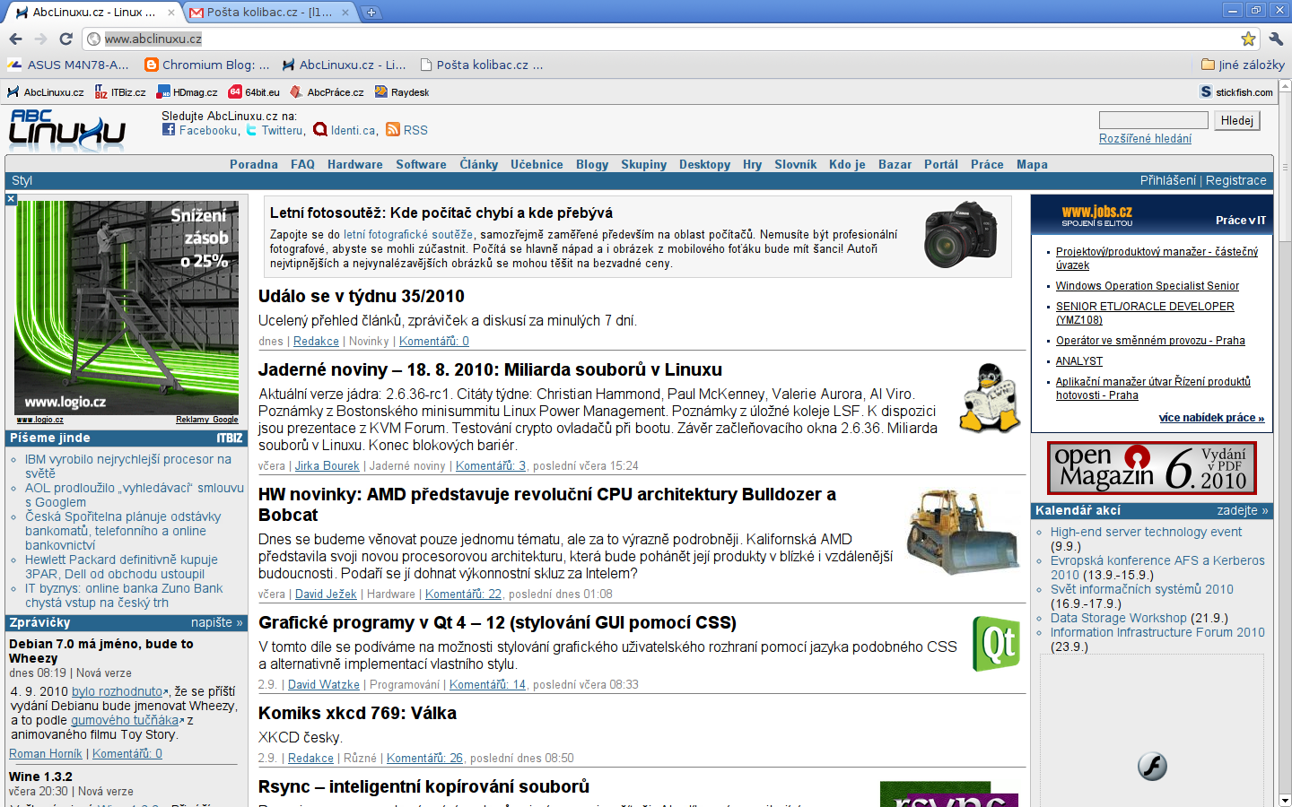Open the Jiné záložky bookmarks folder
The width and height of the screenshot is (1292, 807).
tap(1243, 65)
